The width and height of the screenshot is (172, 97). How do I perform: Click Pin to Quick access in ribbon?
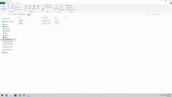(3, 8)
